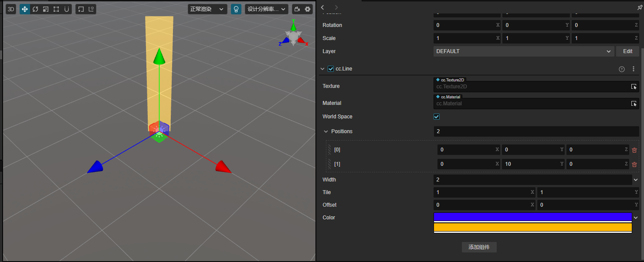The width and height of the screenshot is (644, 262).
Task: Toggle scene lighting with the lightbulb icon
Action: click(x=236, y=9)
